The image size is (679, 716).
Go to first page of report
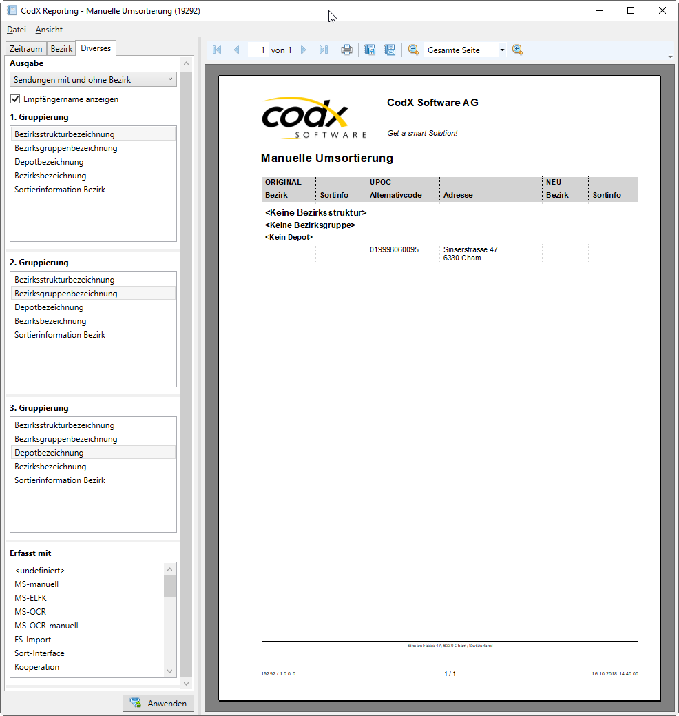[217, 50]
